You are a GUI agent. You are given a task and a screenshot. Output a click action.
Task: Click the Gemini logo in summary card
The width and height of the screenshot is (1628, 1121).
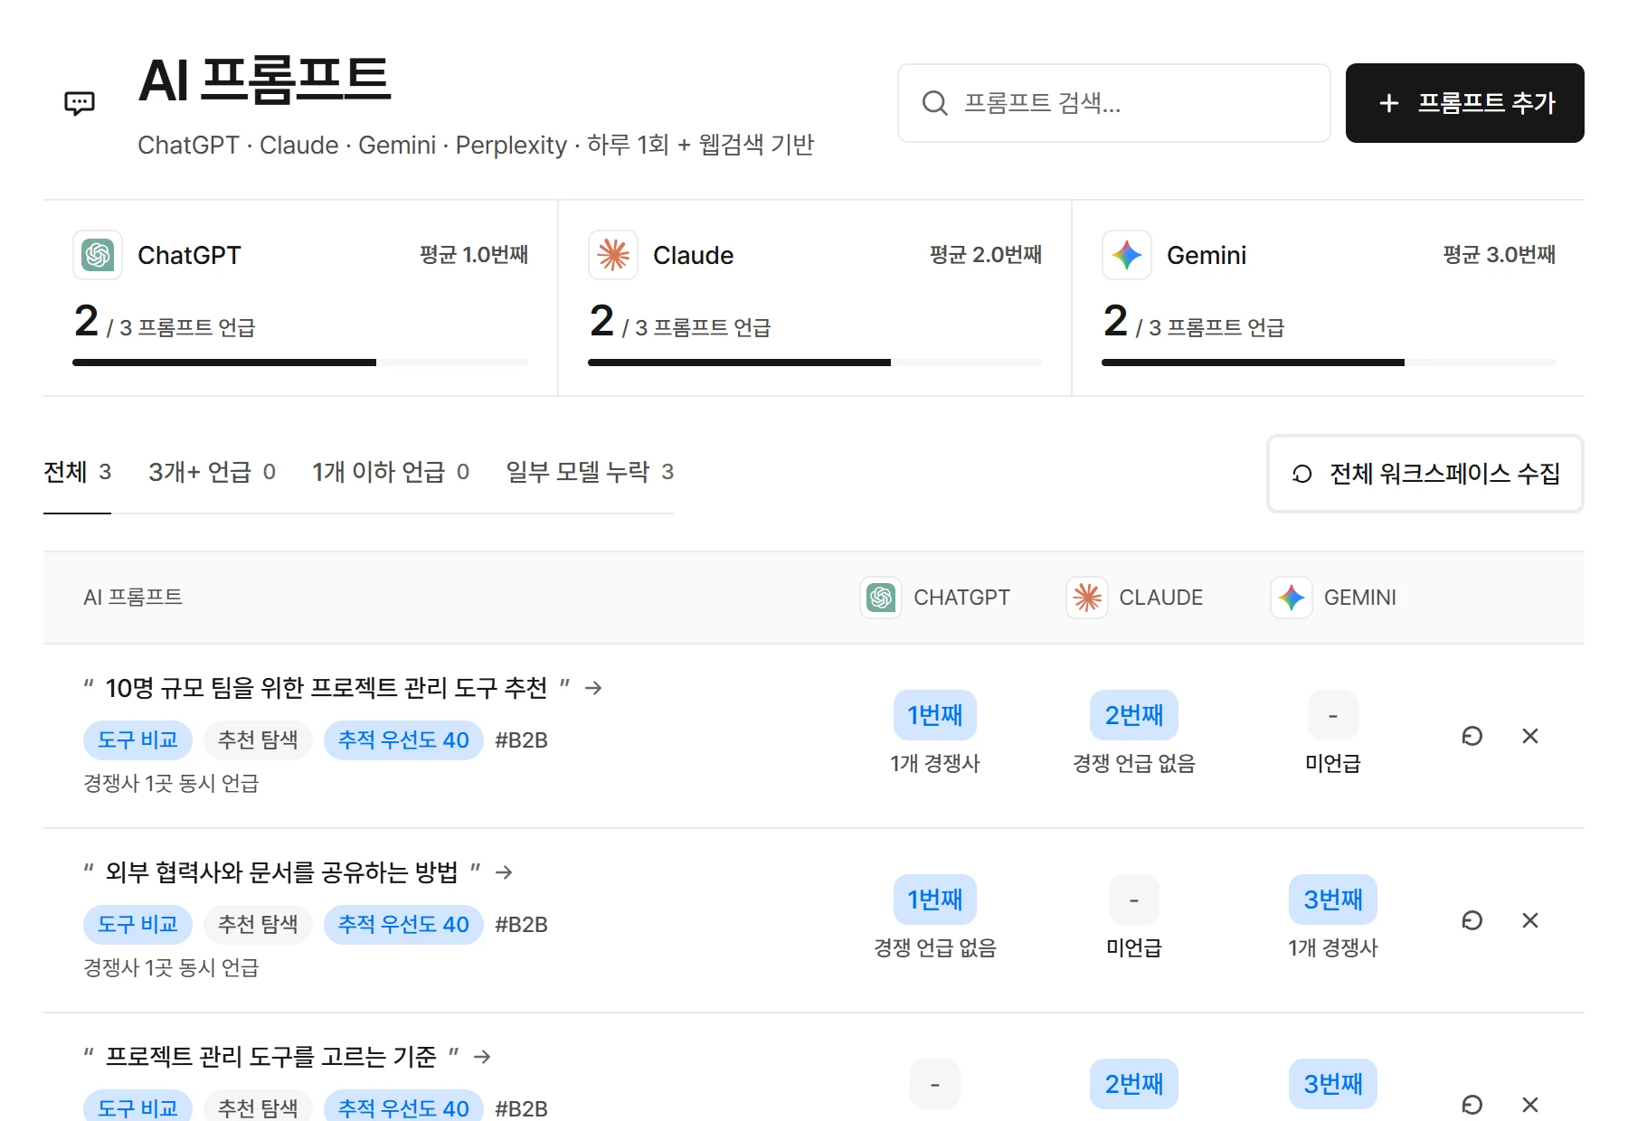point(1127,255)
